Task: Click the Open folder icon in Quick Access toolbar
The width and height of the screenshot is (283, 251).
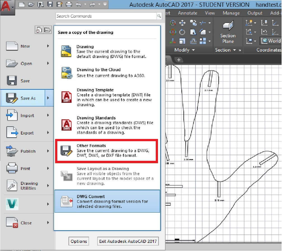Action: coord(31,4)
